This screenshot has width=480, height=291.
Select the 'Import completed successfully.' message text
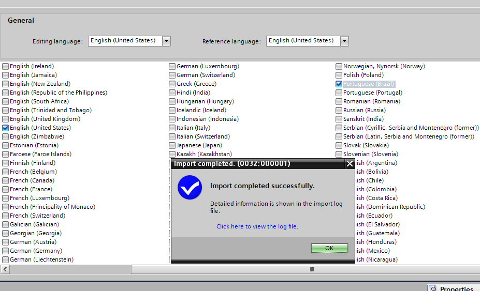(263, 186)
